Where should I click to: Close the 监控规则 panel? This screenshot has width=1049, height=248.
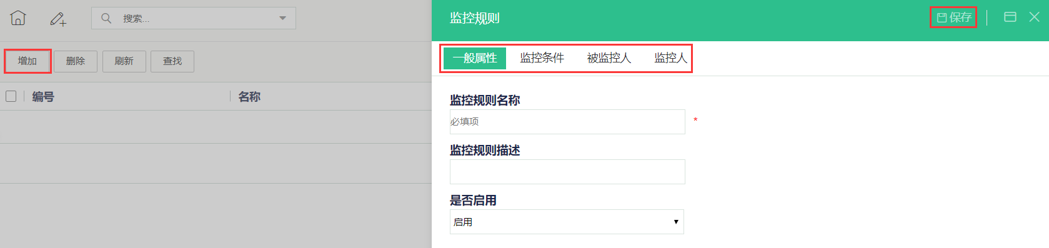(x=1034, y=17)
